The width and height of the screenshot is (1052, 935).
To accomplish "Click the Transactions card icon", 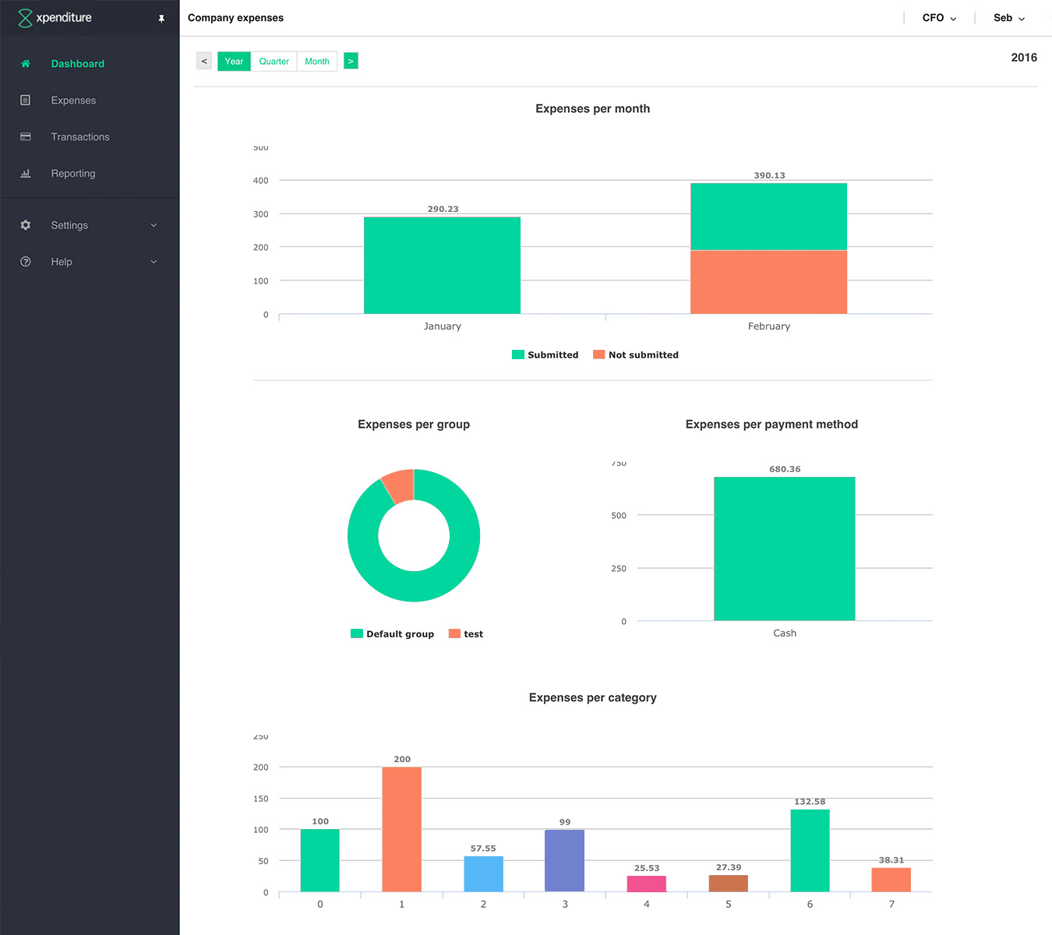I will pyautogui.click(x=26, y=137).
